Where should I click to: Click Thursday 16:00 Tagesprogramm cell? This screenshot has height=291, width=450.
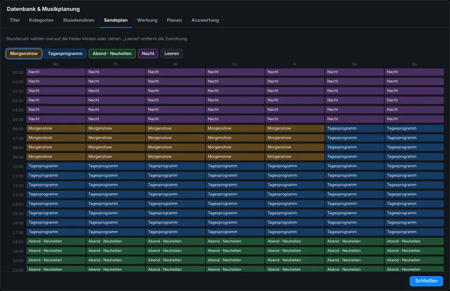point(235,223)
